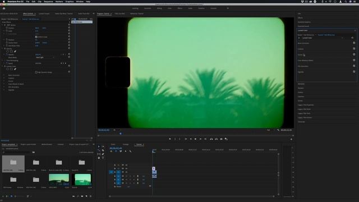Open the Apple menu
This screenshot has width=359, height=202.
click(x=4, y=2)
